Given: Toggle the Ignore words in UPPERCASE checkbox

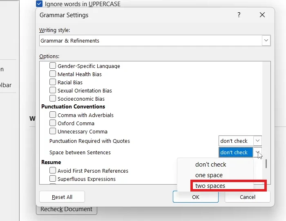Looking at the screenshot, I should 39,4.
